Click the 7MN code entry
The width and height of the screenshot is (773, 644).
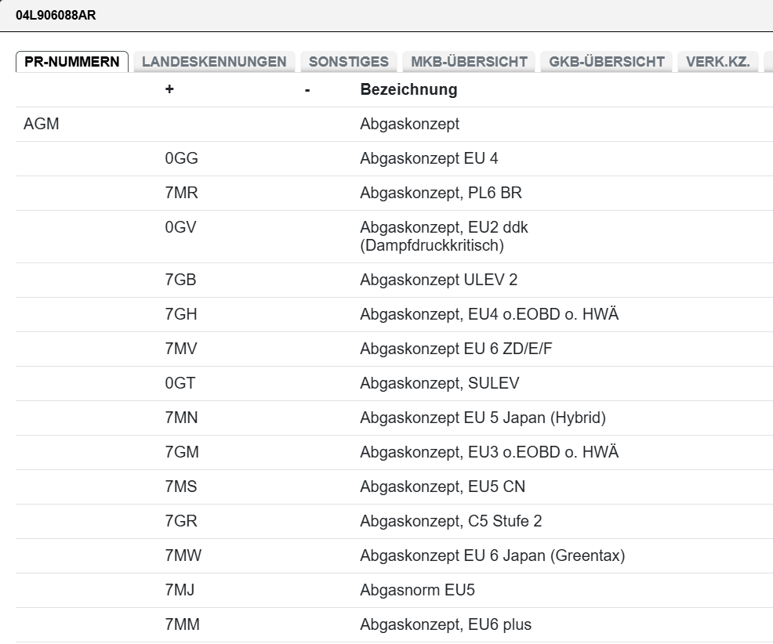181,418
